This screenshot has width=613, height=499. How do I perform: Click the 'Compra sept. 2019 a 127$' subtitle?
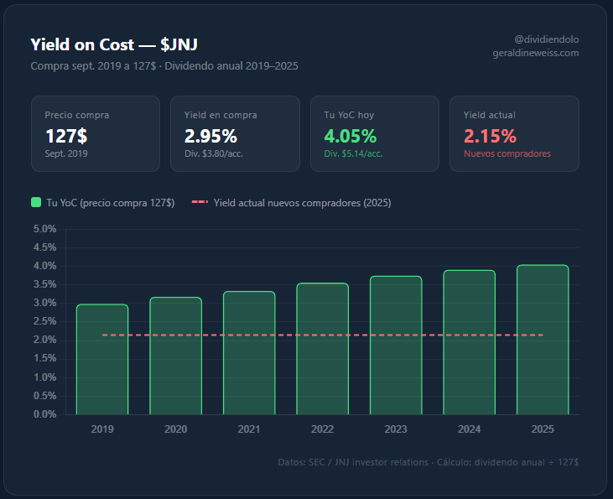pos(93,66)
